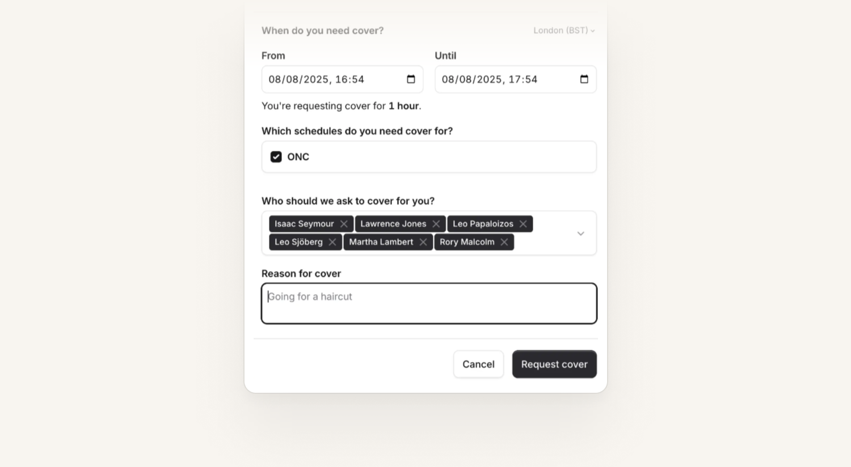Remove Rory Malcolm tag with X
This screenshot has width=851, height=467.
click(504, 242)
